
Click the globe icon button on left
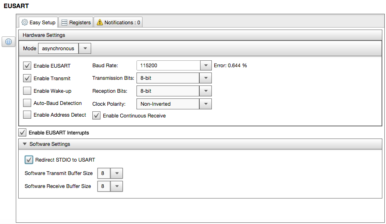click(x=9, y=41)
